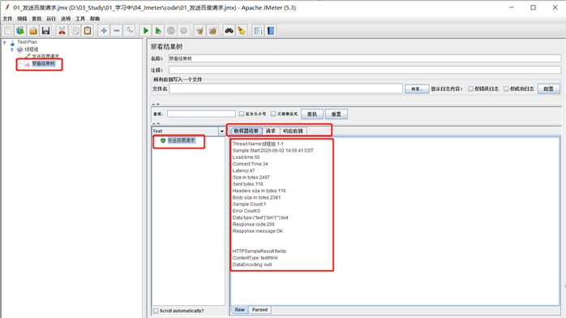Image resolution: width=566 pixels, height=318 pixels.
Task: Click the Open file folder toolbar icon
Action: coord(33,31)
